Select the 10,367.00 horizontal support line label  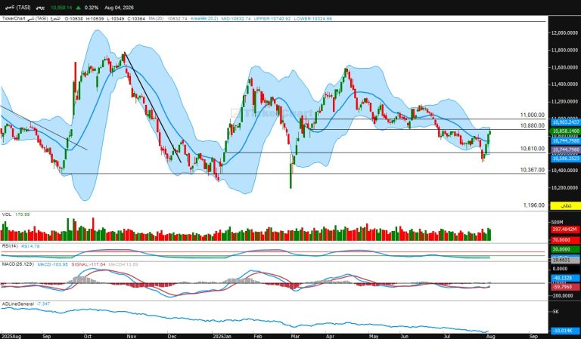tap(533, 170)
